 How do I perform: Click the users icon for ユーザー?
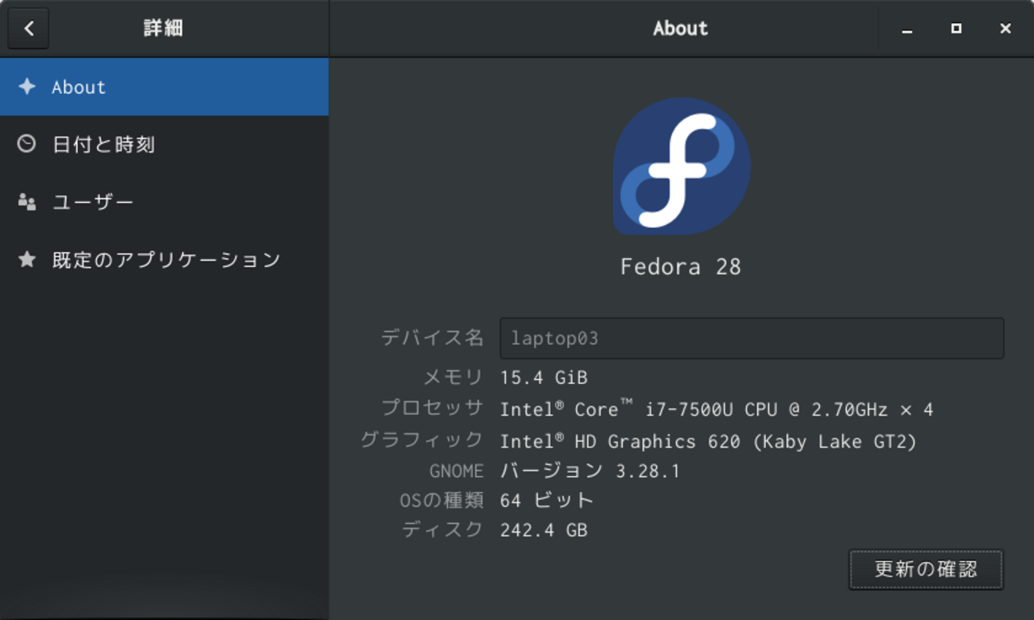pyautogui.click(x=27, y=202)
